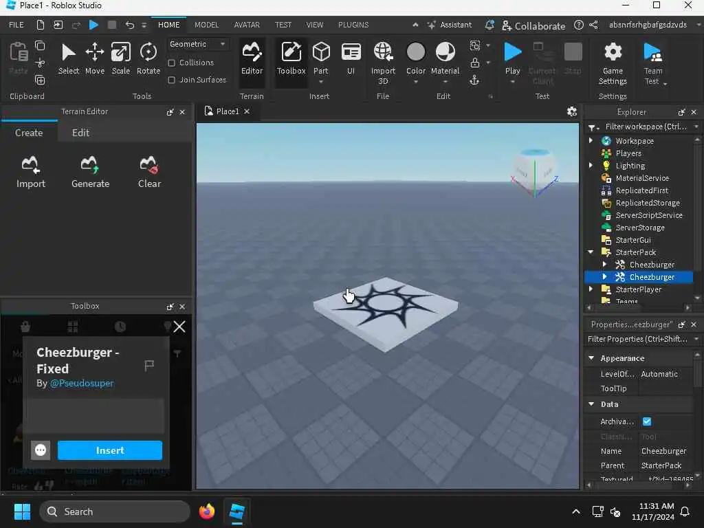Open notifications bell in Studio toolbar
The height and width of the screenshot is (528, 704).
click(x=489, y=25)
